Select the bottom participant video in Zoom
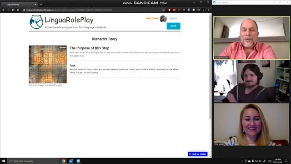 (x=251, y=124)
